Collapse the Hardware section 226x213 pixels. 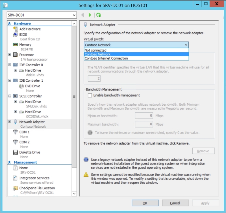[x=10, y=23]
